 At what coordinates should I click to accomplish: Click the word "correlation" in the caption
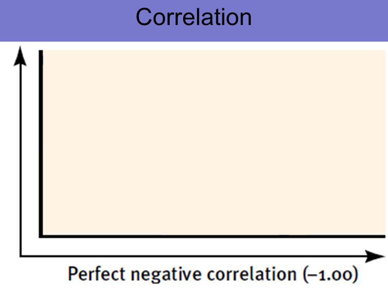click(252, 274)
